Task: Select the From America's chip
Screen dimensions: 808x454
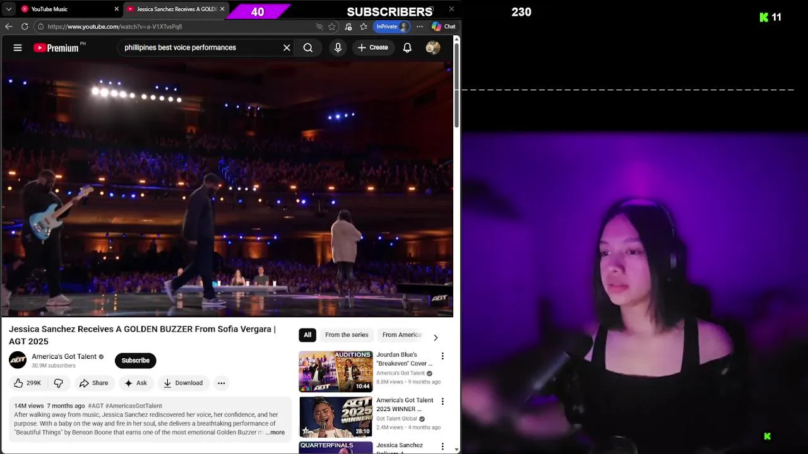Action: (401, 335)
